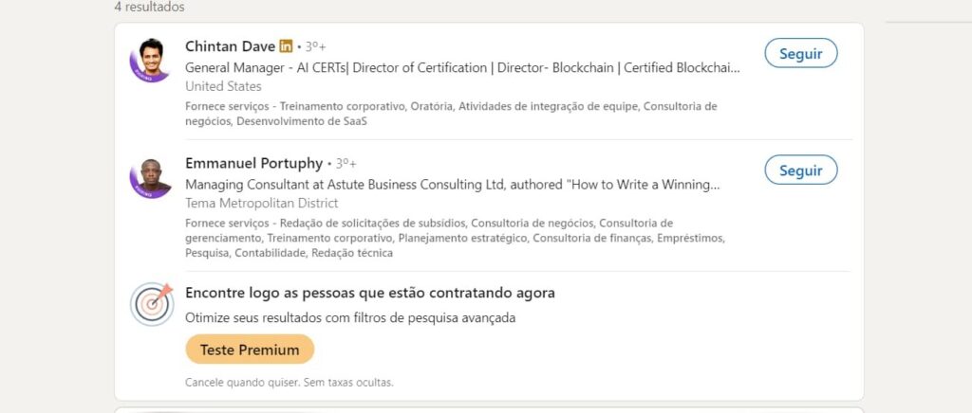Open Emmanuel Portuphy's profile photo
The height and width of the screenshot is (413, 972).
click(x=150, y=178)
